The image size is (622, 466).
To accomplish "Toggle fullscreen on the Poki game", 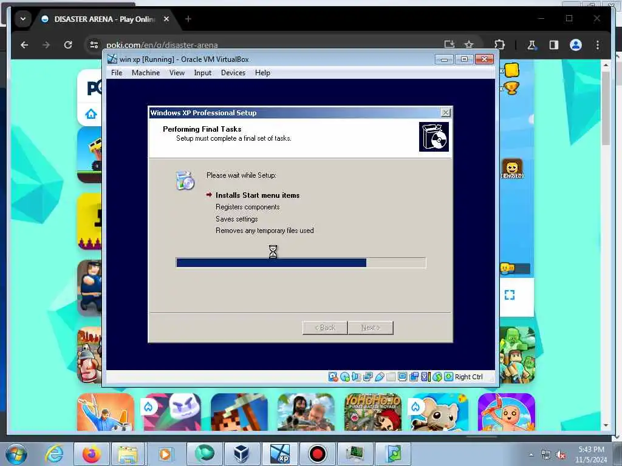I will click(510, 295).
